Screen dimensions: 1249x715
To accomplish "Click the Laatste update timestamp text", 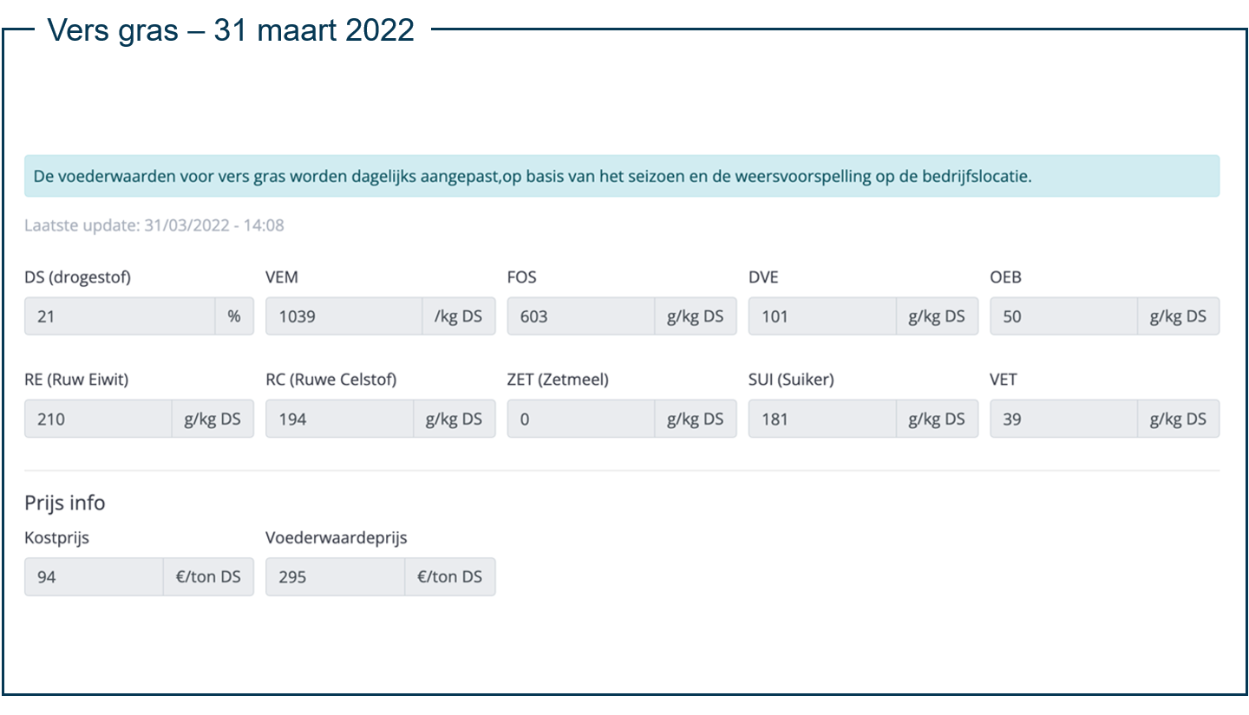I will (x=154, y=226).
